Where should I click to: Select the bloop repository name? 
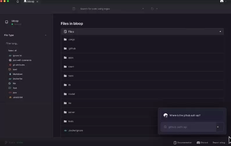click(x=15, y=21)
